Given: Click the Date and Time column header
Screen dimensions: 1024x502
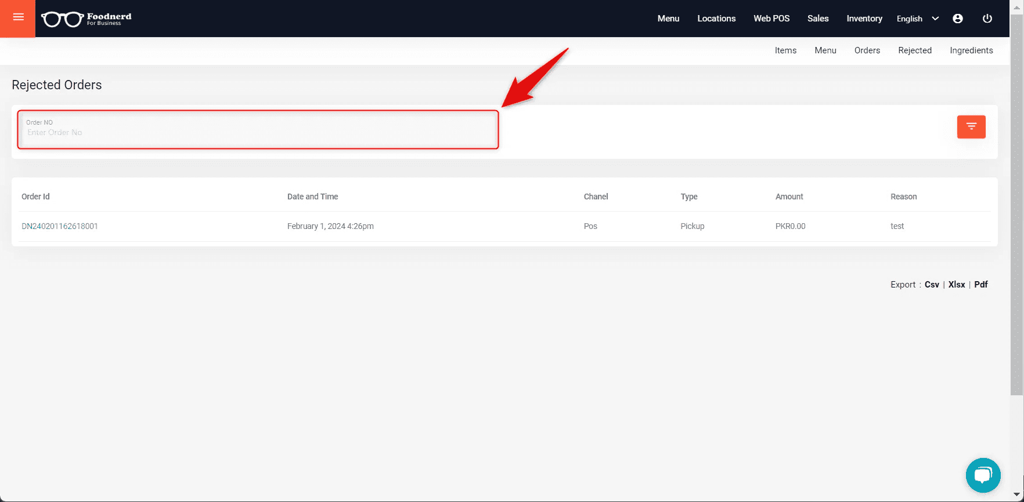Looking at the screenshot, I should (x=312, y=197).
